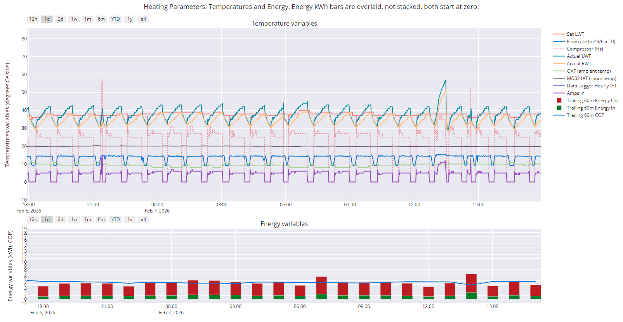Set Temperature chart range to 1w
This screenshot has height=322, width=623.
(x=74, y=19)
